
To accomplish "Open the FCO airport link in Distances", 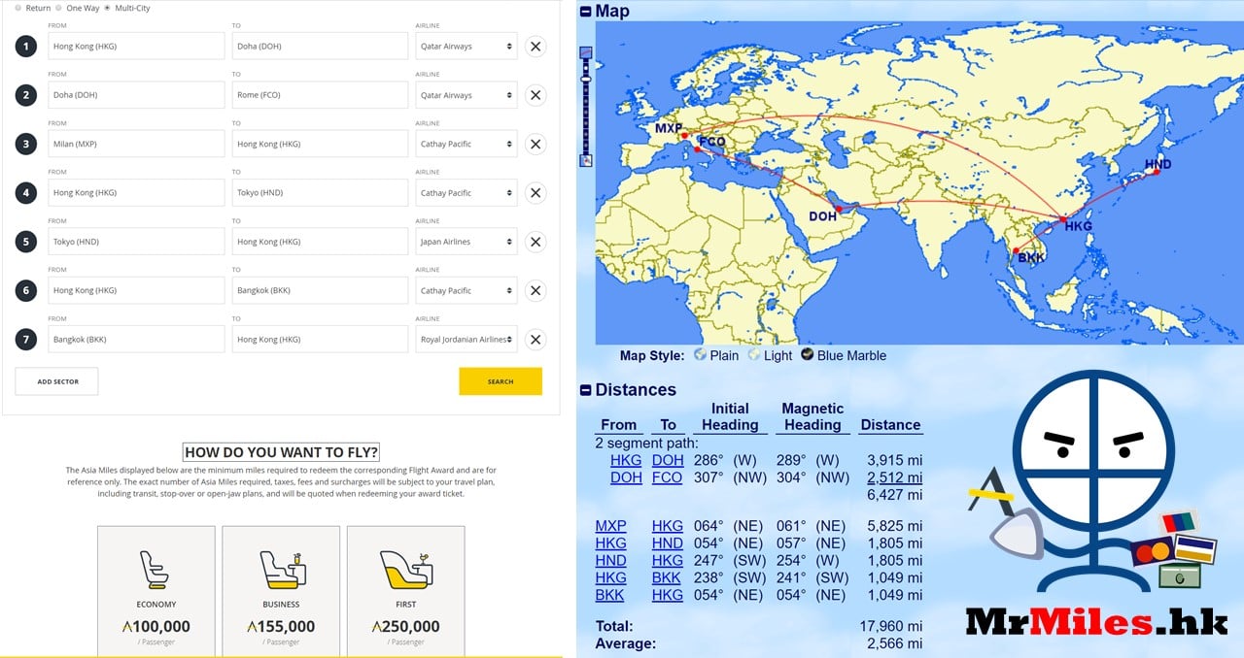I will (668, 477).
